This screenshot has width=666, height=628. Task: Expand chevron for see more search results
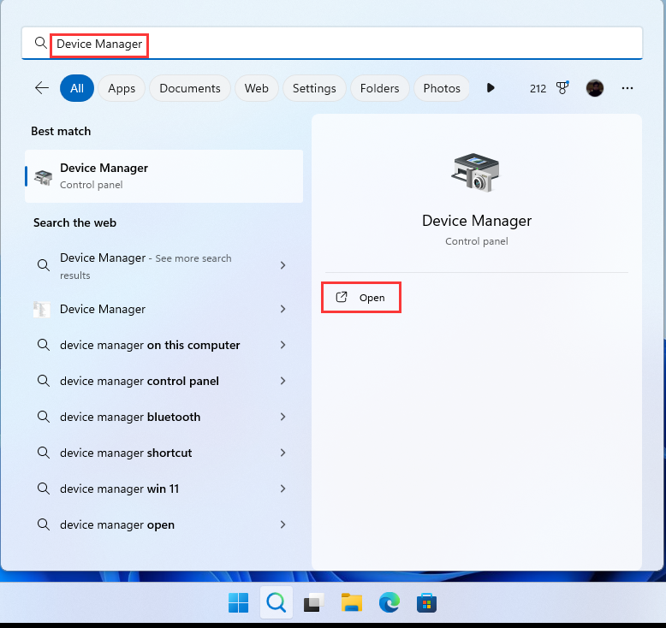pos(282,265)
